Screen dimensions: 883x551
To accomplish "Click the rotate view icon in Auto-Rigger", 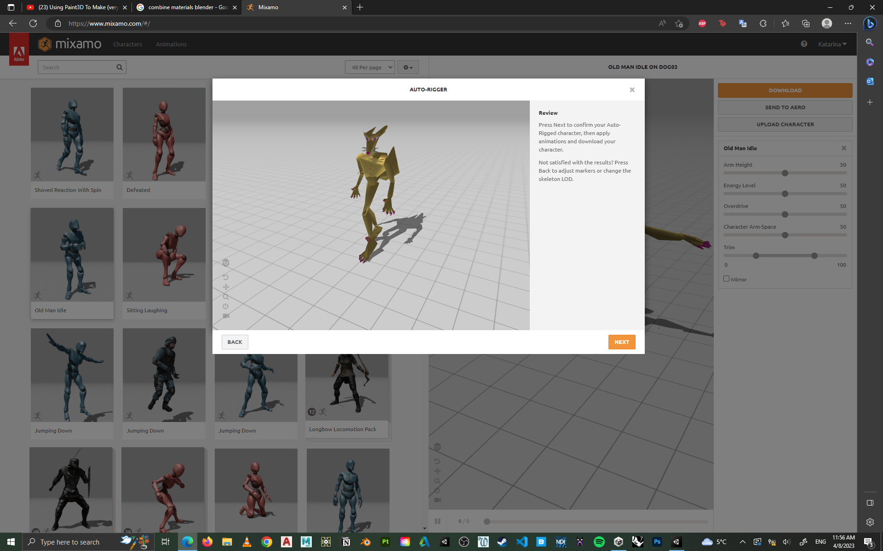I will coord(225,277).
